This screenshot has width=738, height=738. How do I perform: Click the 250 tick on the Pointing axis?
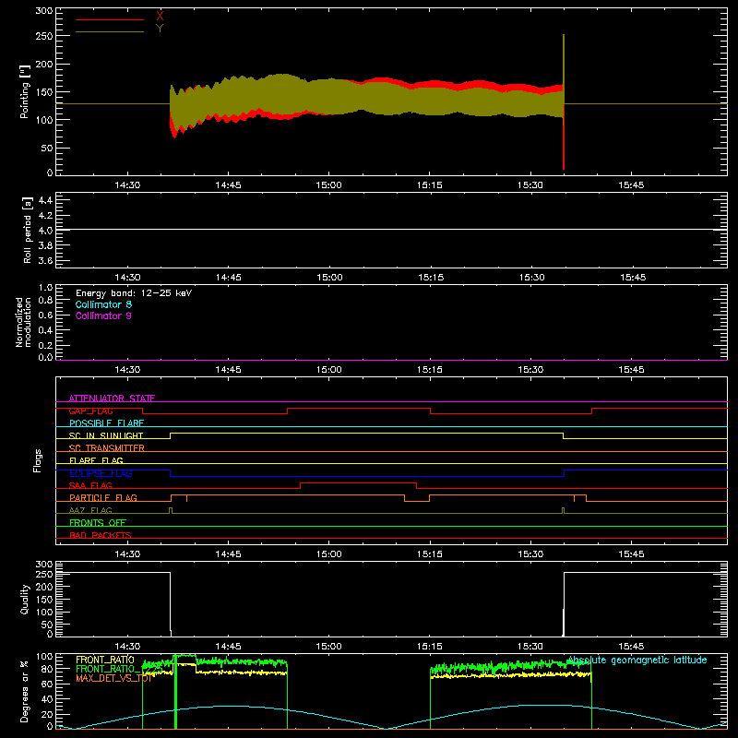click(x=43, y=36)
